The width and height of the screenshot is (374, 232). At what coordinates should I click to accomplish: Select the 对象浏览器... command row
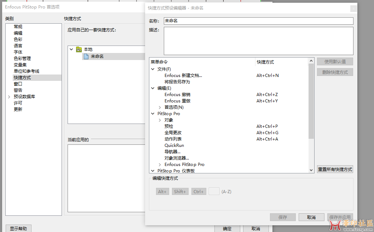pyautogui.click(x=177, y=158)
